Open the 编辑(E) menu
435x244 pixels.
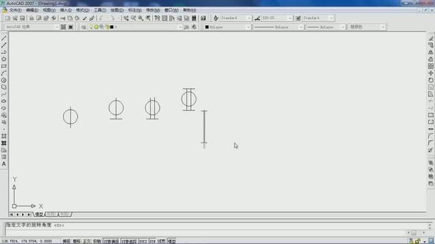pyautogui.click(x=32, y=10)
